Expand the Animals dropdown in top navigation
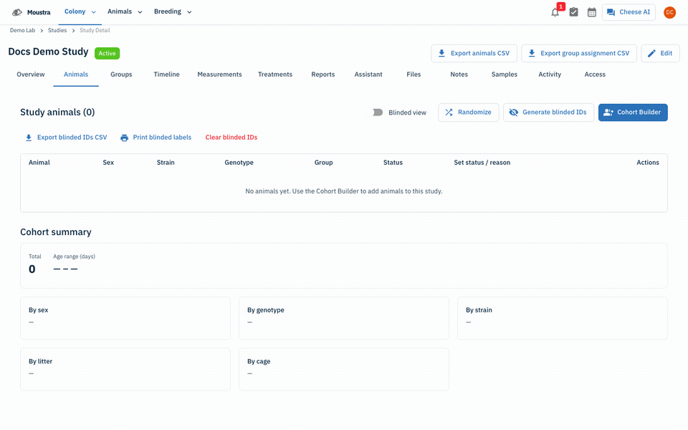This screenshot has height=430, width=688. click(x=125, y=12)
